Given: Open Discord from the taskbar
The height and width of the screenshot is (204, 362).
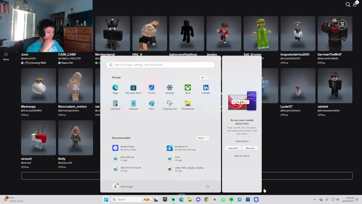Looking at the screenshot, I should [198, 199].
